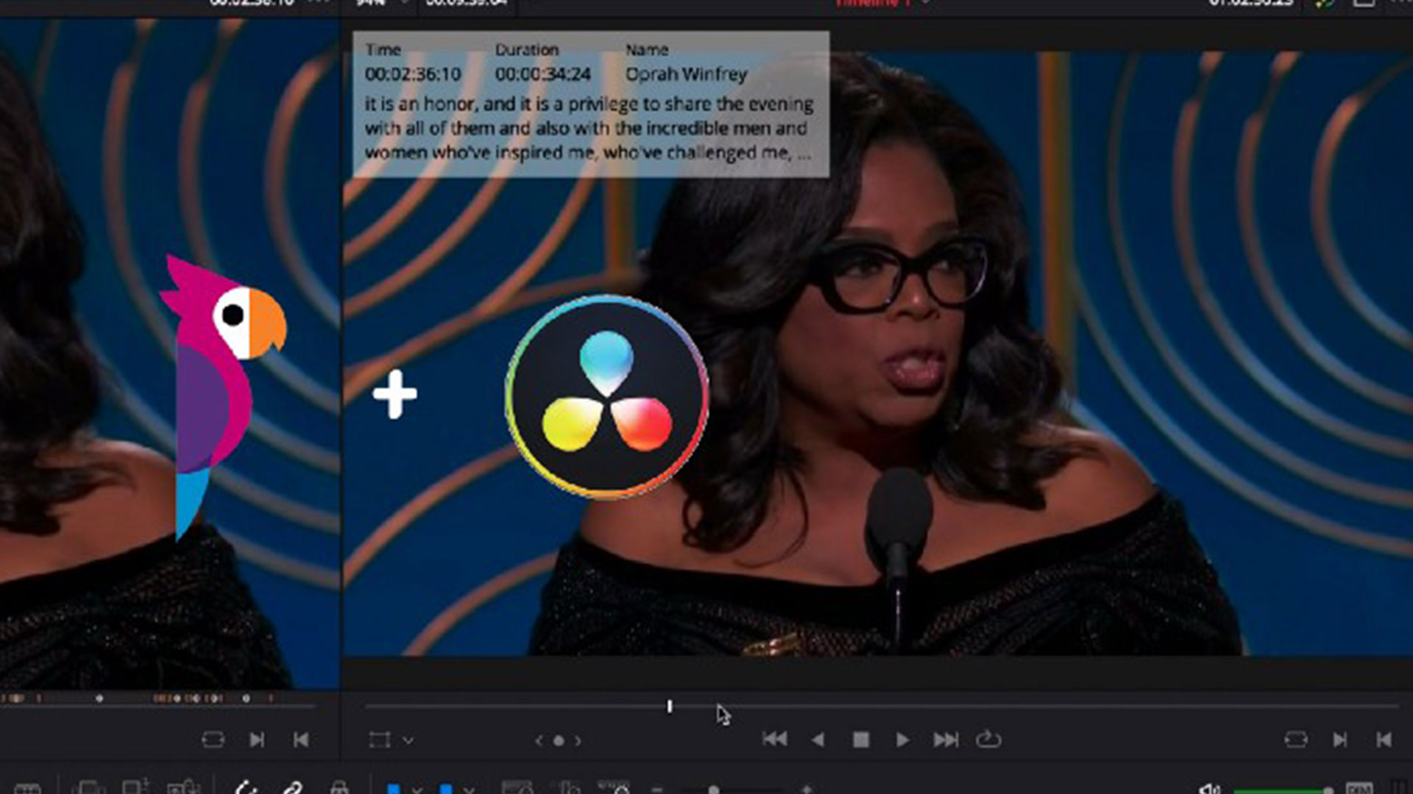Play the timeline forward

902,740
